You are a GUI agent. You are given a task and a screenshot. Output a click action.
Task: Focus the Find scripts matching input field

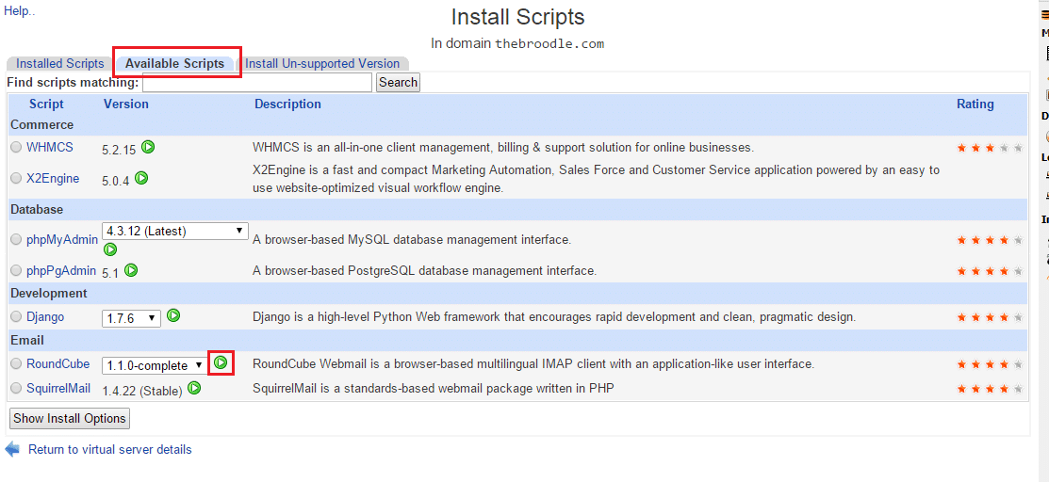click(x=257, y=82)
